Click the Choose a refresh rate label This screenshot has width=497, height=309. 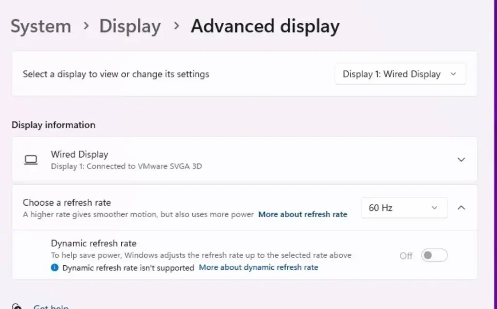pos(67,202)
